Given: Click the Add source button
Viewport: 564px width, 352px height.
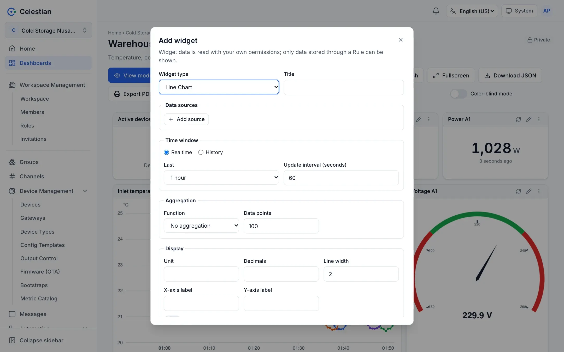Looking at the screenshot, I should 186,119.
